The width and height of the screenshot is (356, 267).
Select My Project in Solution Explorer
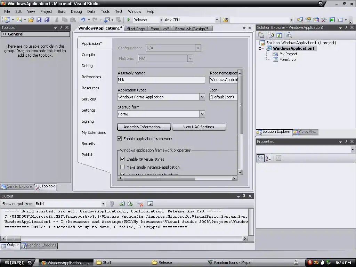point(288,54)
